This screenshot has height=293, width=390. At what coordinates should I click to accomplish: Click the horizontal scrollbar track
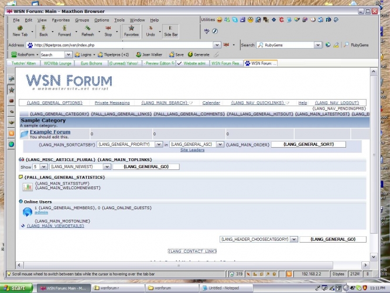[179, 265]
